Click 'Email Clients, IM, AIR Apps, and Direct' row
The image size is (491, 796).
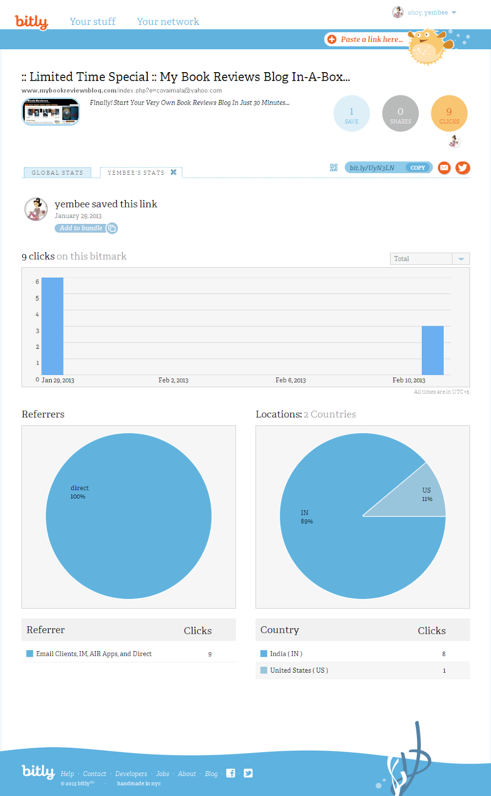[x=128, y=654]
